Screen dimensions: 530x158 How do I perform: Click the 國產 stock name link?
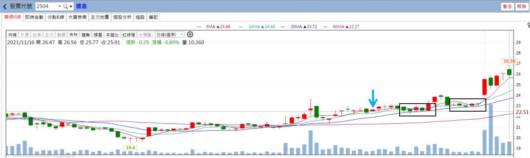81,6
